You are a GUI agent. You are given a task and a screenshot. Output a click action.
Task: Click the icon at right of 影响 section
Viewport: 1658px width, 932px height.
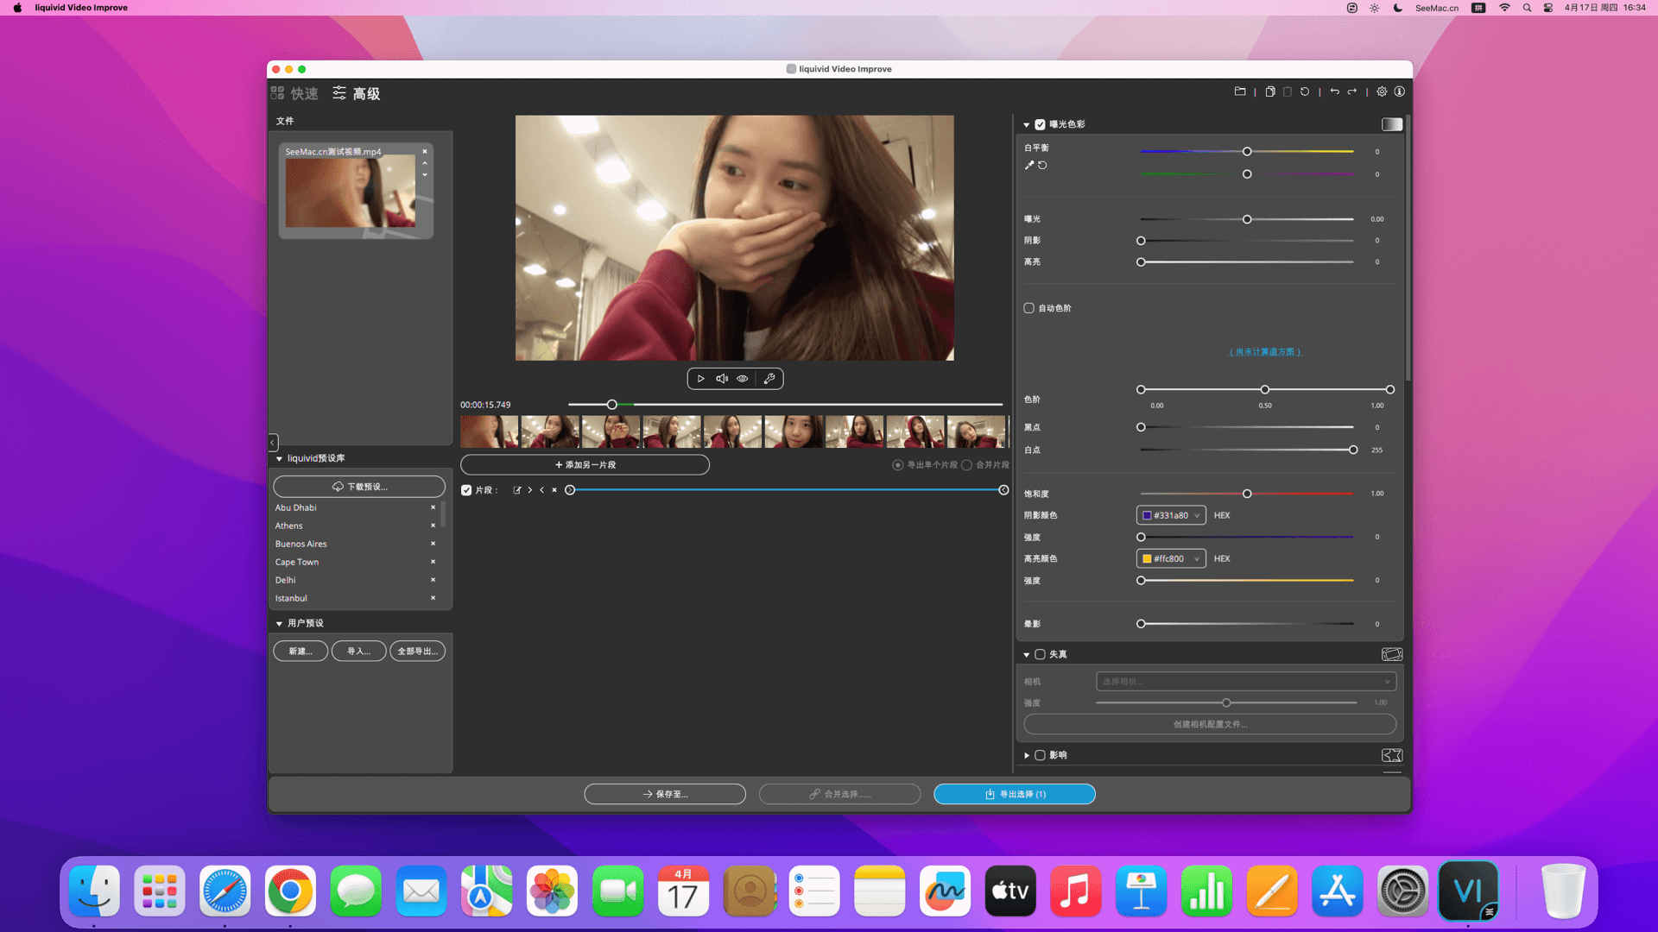tap(1392, 756)
